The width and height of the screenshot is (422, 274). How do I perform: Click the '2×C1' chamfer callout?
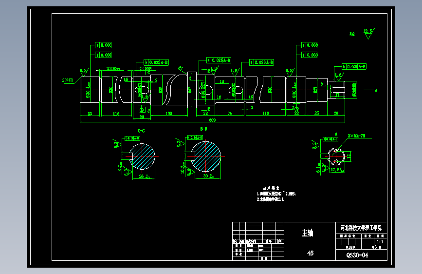[68, 80]
